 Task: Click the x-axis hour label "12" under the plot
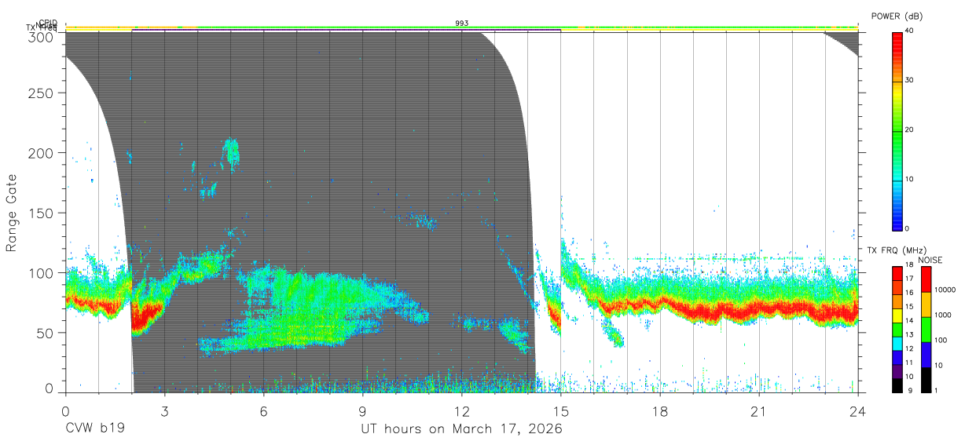461,410
